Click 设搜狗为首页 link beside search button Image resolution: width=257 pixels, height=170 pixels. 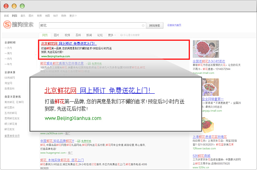coord(174,25)
